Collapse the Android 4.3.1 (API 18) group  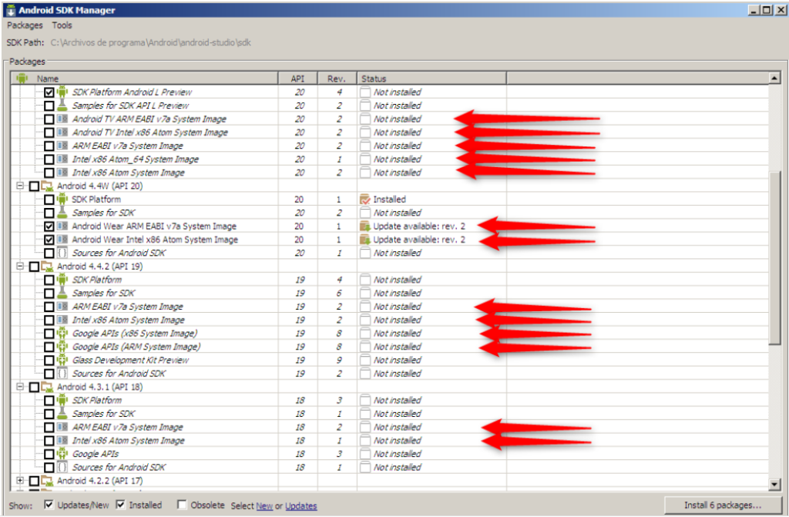(x=20, y=387)
